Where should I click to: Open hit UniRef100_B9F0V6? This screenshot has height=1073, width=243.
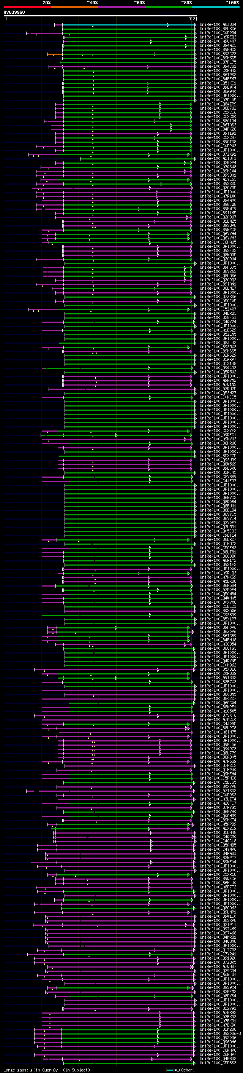218,627
